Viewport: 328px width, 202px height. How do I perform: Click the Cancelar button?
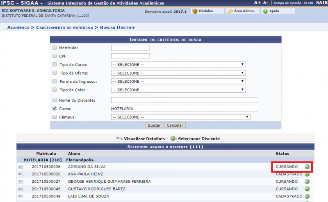point(175,125)
